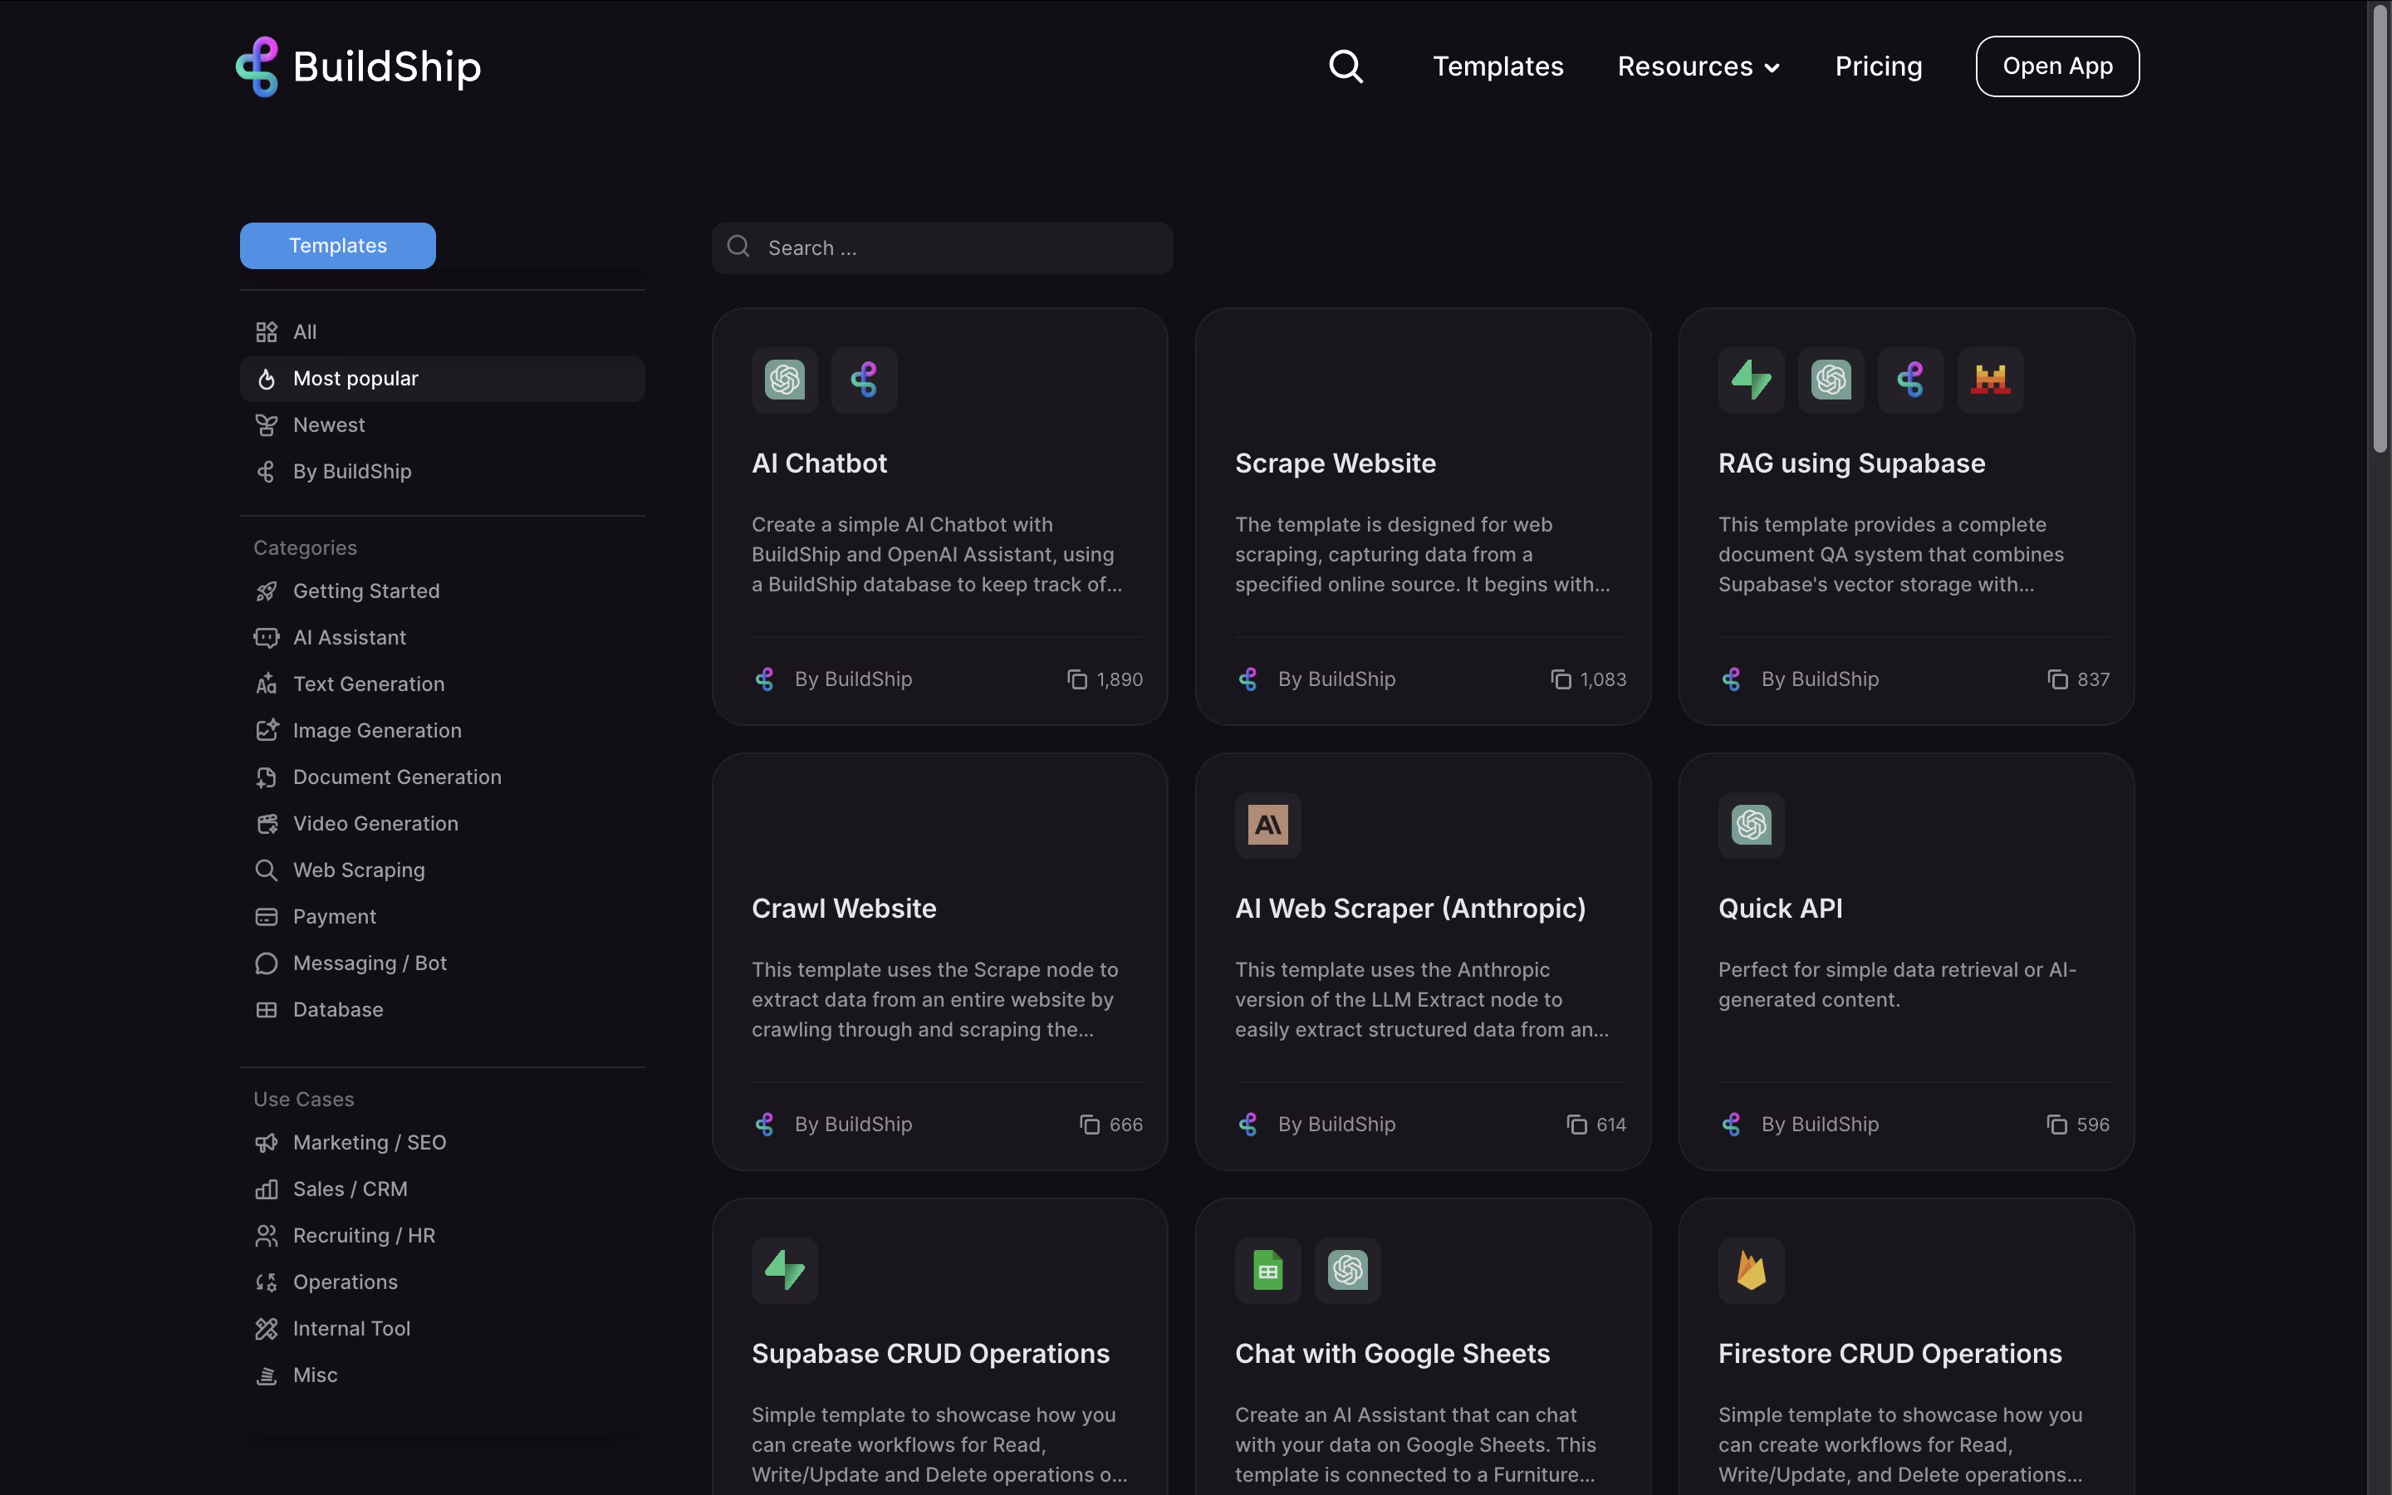Open the Chat with Google Sheets title
This screenshot has height=1495, width=2392.
coord(1393,1354)
